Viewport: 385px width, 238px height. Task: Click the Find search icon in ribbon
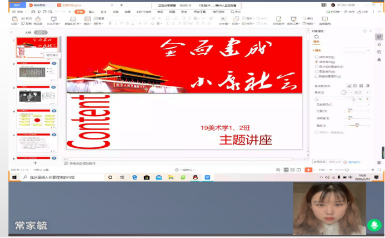click(304, 18)
